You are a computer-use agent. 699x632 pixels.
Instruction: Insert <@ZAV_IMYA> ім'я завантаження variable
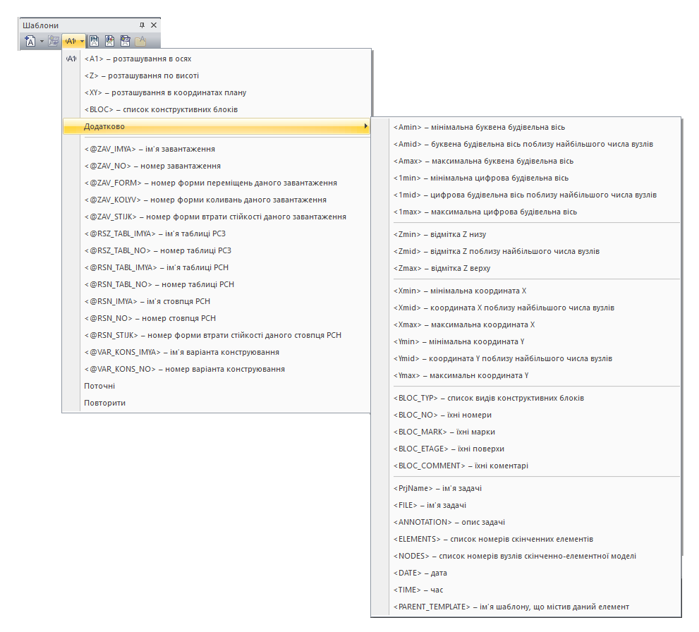click(150, 149)
